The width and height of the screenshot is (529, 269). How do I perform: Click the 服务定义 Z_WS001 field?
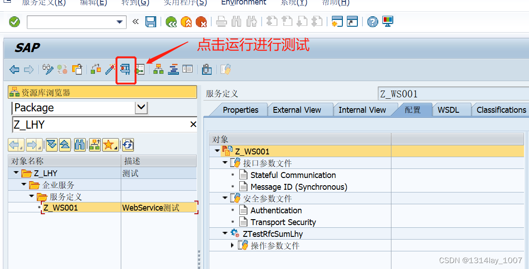pyautogui.click(x=454, y=94)
